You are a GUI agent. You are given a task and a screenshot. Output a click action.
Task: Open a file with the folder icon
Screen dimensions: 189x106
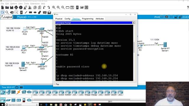[x=7, y=8]
